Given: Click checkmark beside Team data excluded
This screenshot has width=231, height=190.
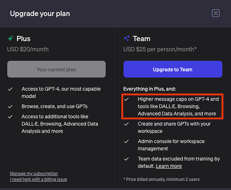Looking at the screenshot, I should [127, 159].
